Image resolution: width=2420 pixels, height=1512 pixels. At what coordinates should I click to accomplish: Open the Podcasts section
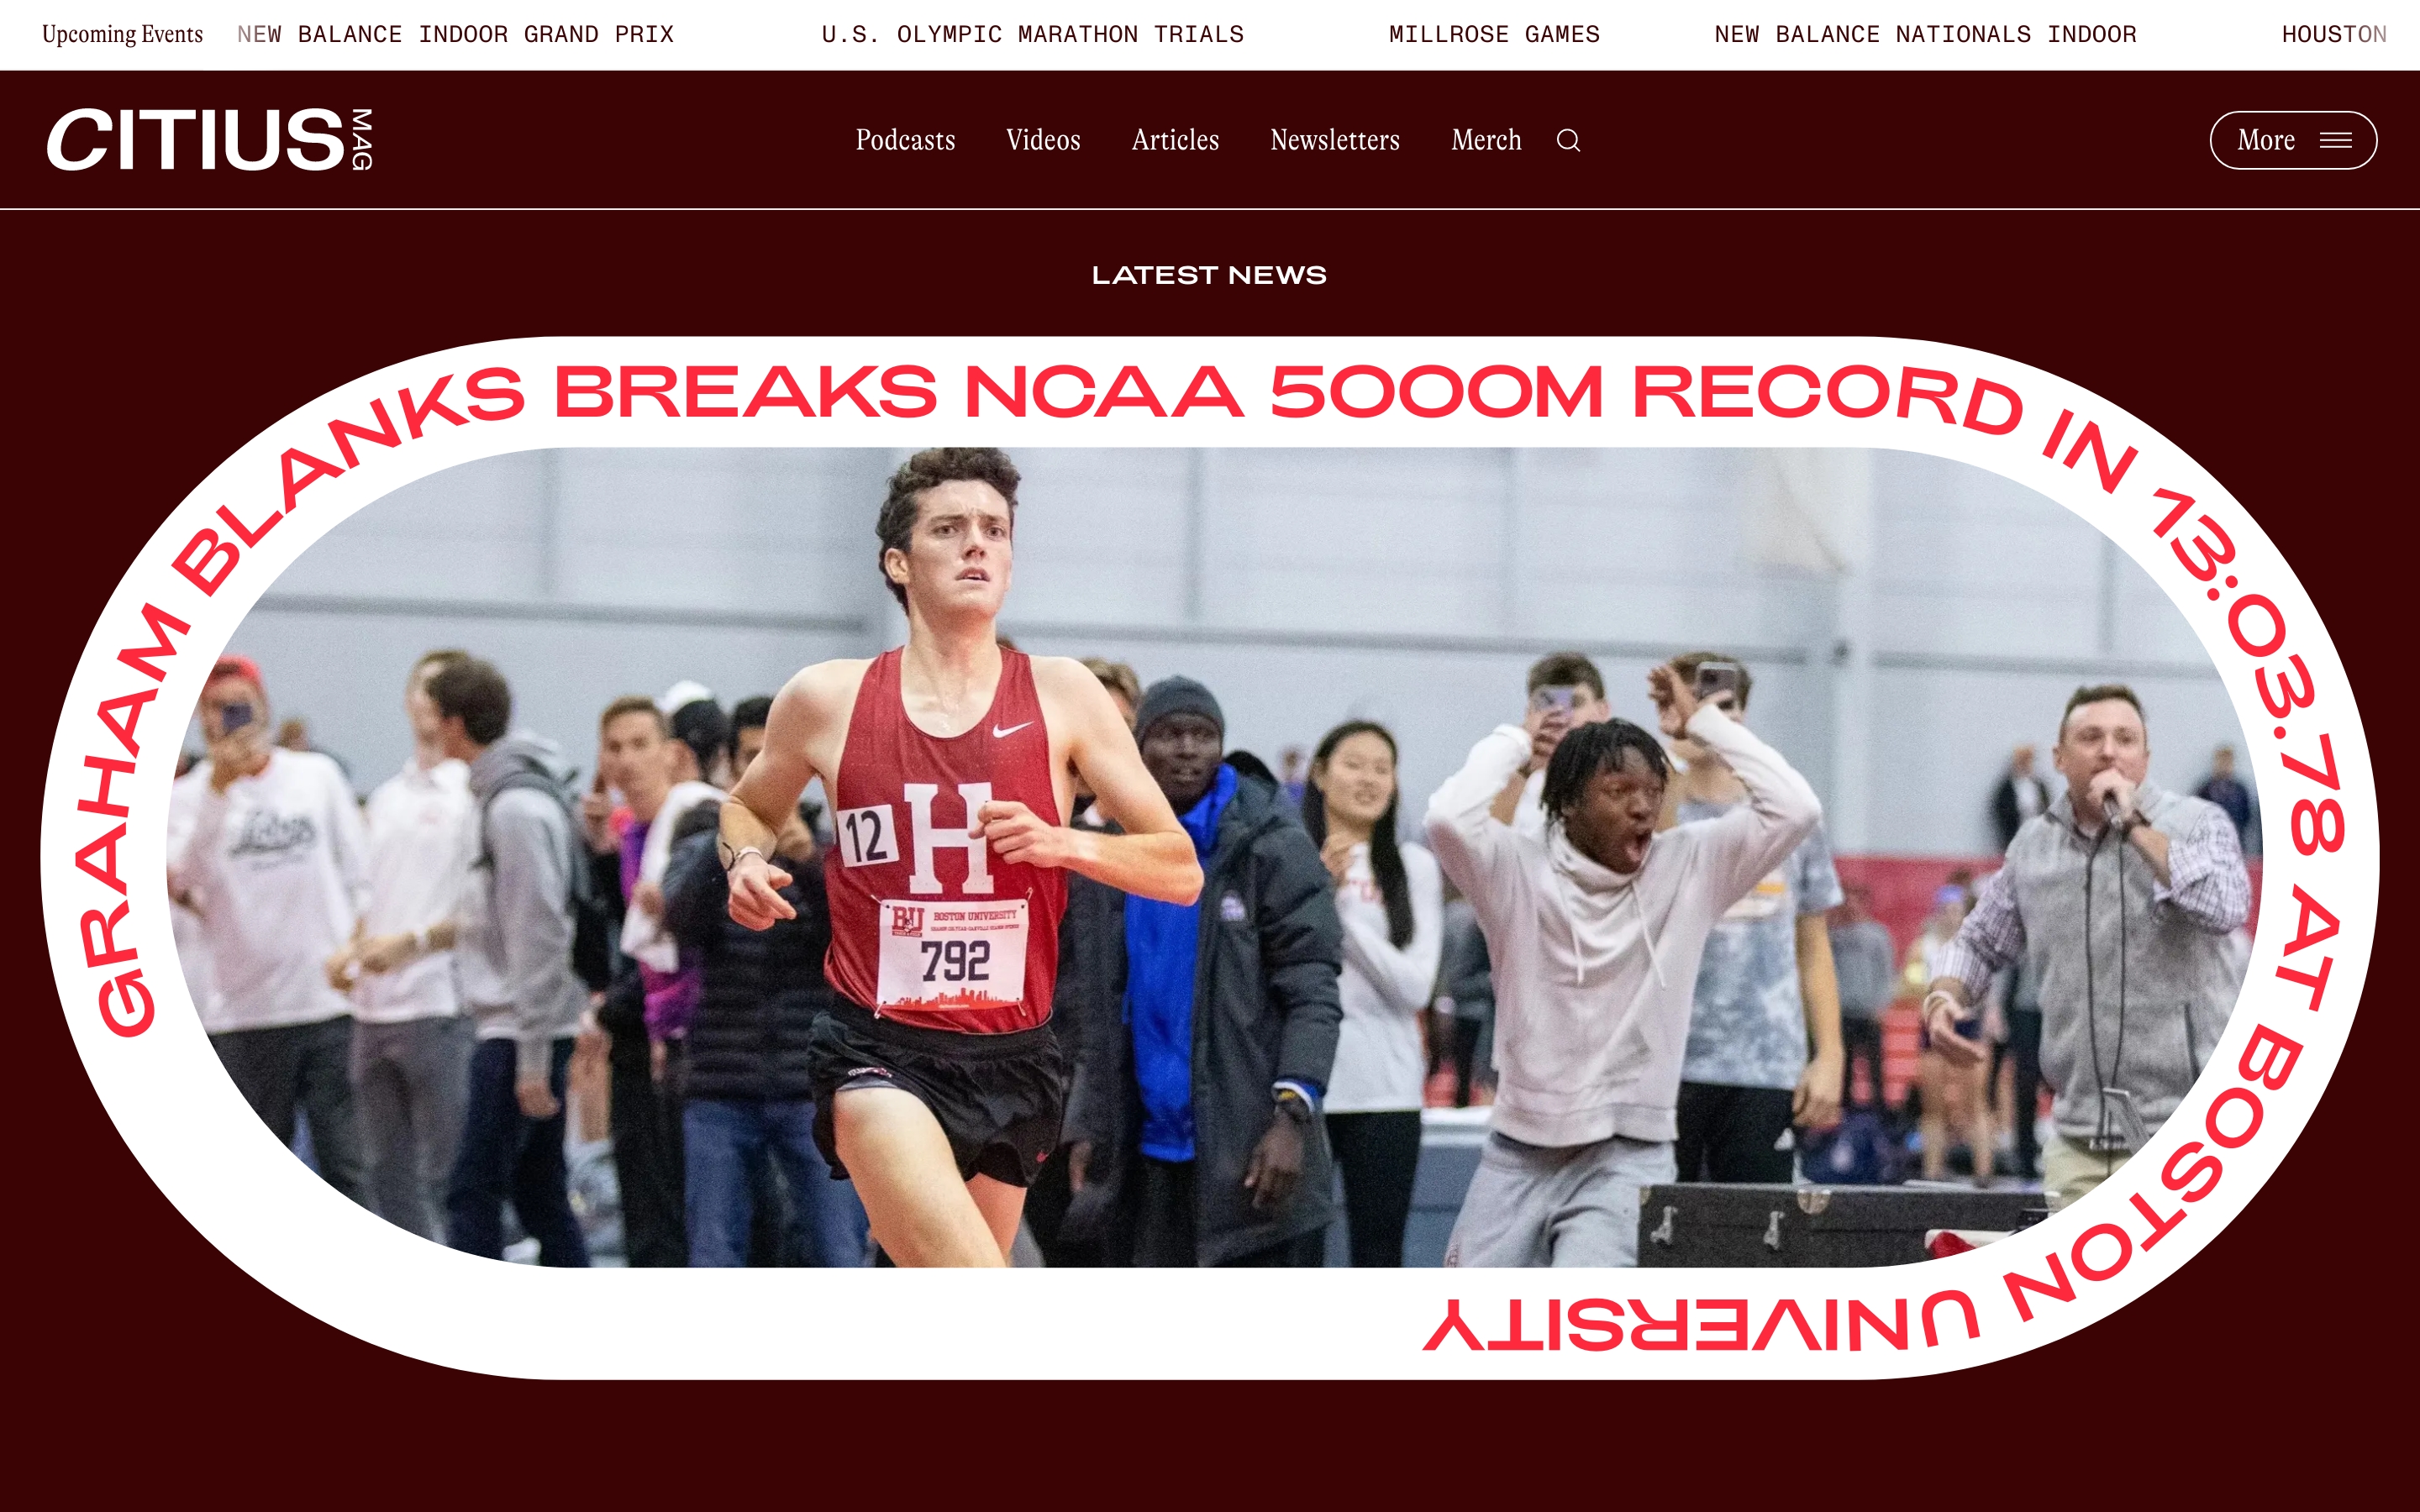coord(905,140)
